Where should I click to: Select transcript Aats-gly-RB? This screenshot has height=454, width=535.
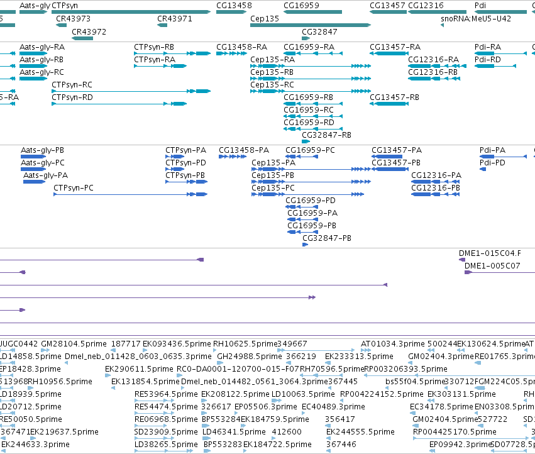coord(41,59)
